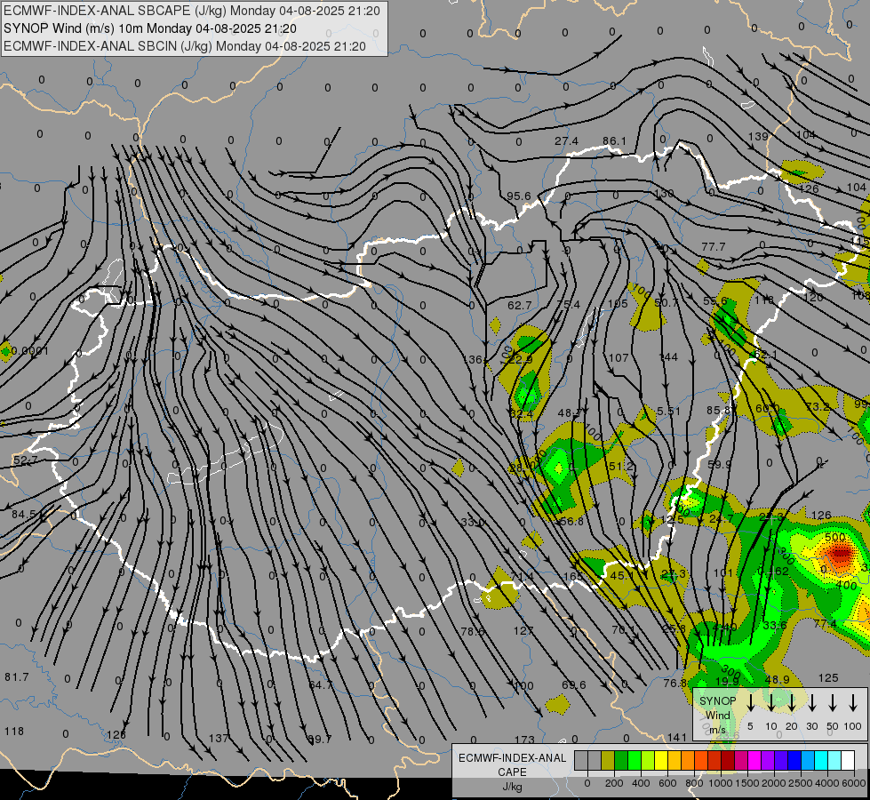This screenshot has width=870, height=800.
Task: Click the 1500 tick label on CAPE scale
Action: point(746,783)
